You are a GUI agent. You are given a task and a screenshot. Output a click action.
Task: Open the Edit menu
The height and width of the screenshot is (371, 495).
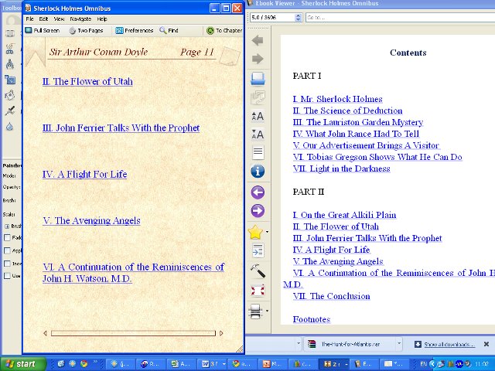click(x=43, y=19)
